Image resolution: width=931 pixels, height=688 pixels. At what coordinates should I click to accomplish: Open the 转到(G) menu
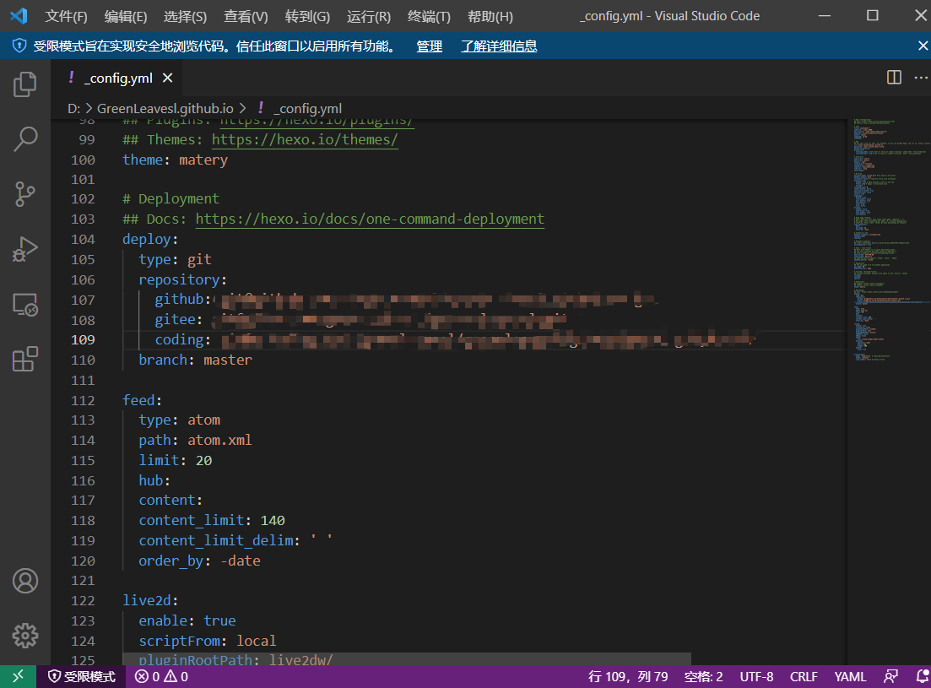pyautogui.click(x=307, y=17)
